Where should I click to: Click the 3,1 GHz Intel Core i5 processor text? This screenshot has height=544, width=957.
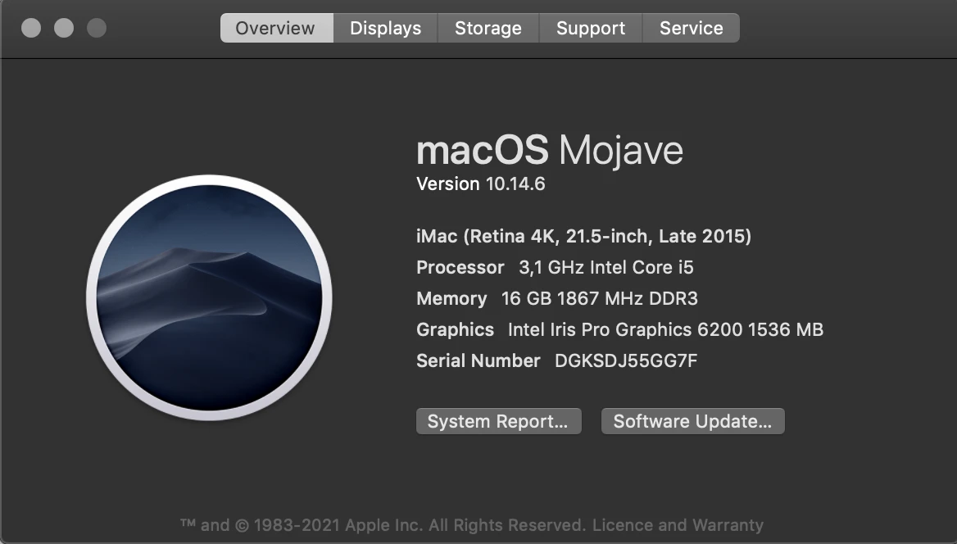(606, 267)
